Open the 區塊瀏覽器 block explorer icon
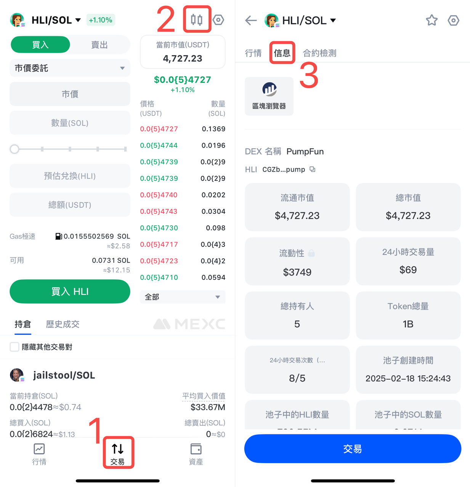The image size is (470, 487). [x=269, y=96]
